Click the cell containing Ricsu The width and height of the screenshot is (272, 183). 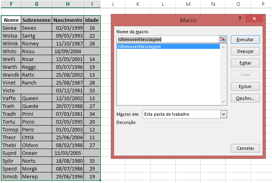click(x=36, y=52)
